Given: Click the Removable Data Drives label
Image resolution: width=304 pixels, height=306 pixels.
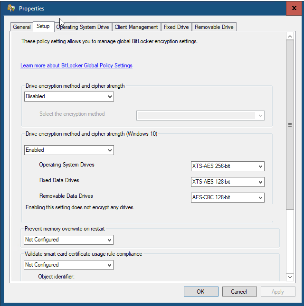Looking at the screenshot, I should [66, 196].
